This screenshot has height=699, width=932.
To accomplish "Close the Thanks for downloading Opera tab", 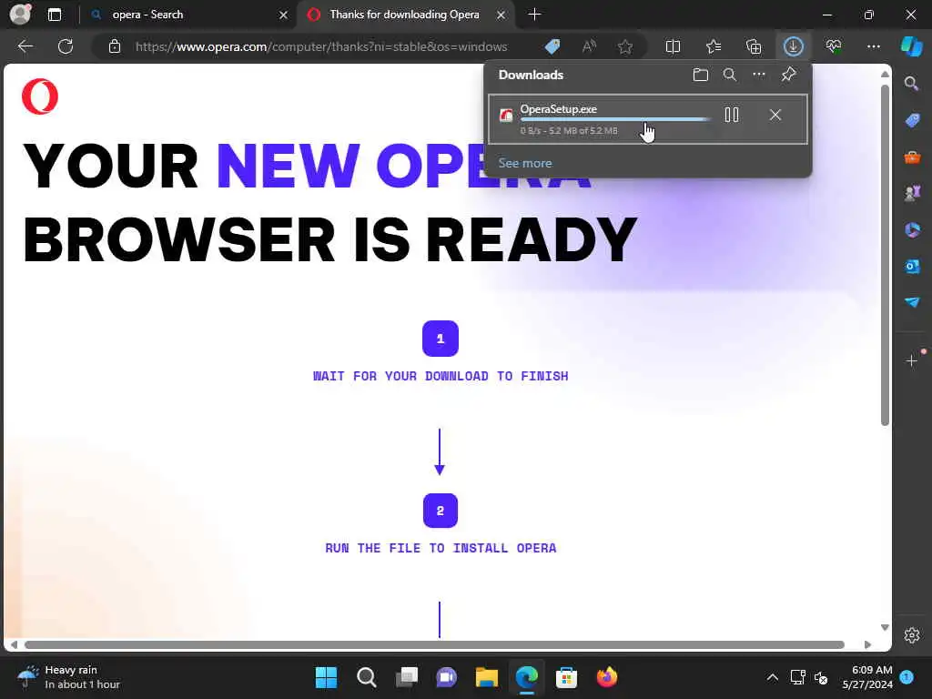I will point(501,15).
